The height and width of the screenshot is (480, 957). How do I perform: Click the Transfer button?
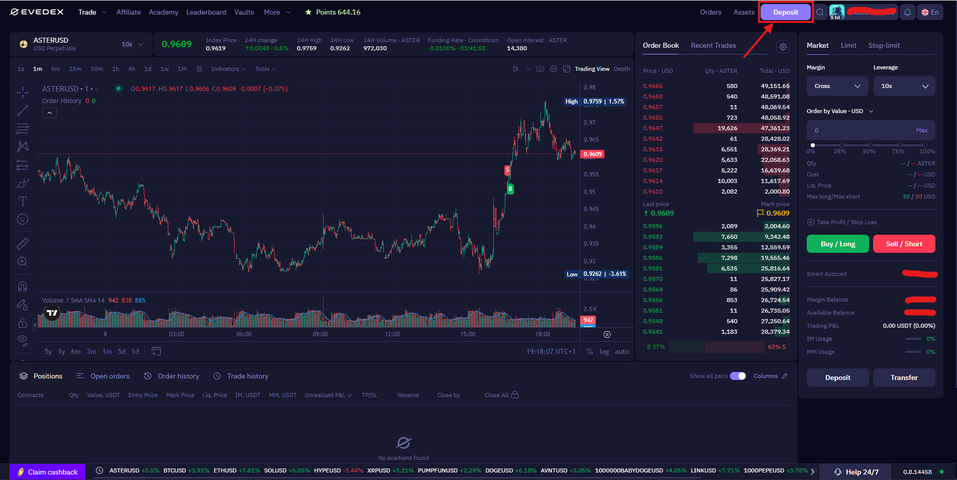coord(904,377)
